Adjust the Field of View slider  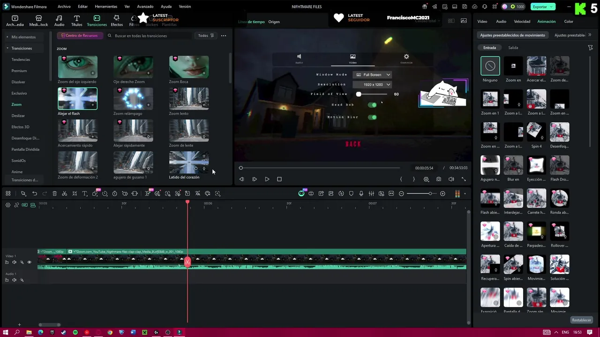click(x=372, y=94)
